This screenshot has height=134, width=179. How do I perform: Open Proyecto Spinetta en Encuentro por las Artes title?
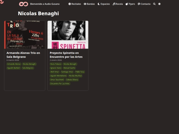[x=66, y=55]
